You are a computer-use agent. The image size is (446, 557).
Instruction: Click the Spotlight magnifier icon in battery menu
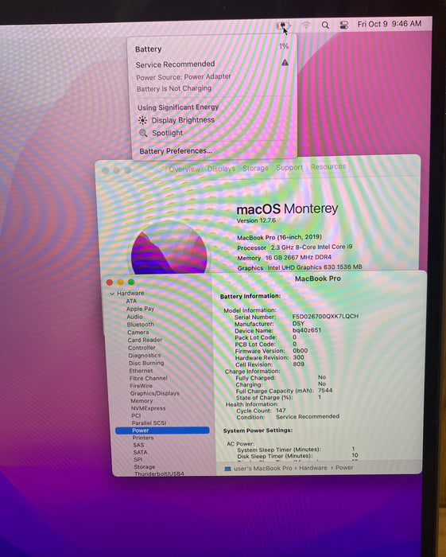(143, 133)
